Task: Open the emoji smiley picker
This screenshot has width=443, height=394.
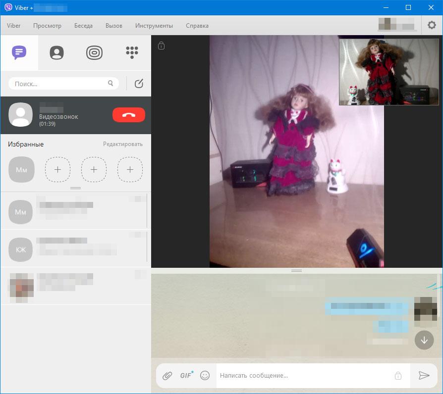Action: pos(205,375)
